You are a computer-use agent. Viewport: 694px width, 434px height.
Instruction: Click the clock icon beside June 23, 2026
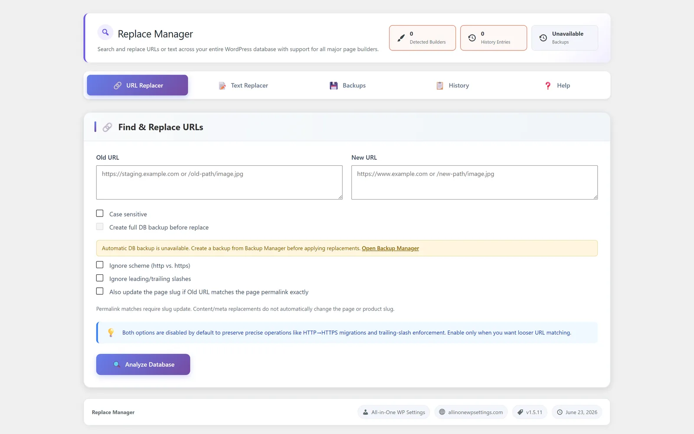click(560, 412)
